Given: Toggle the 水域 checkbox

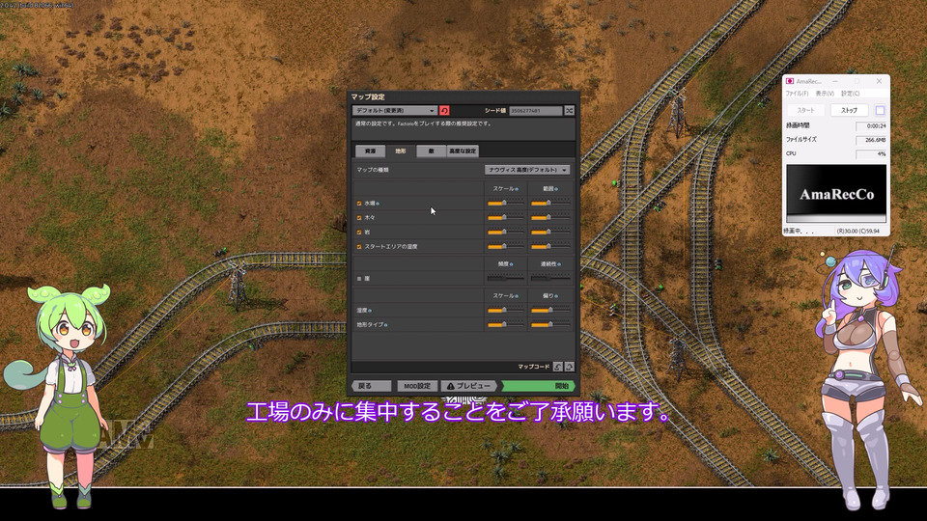Looking at the screenshot, I should tap(359, 204).
